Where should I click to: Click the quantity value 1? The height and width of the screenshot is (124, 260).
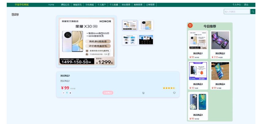(67, 93)
